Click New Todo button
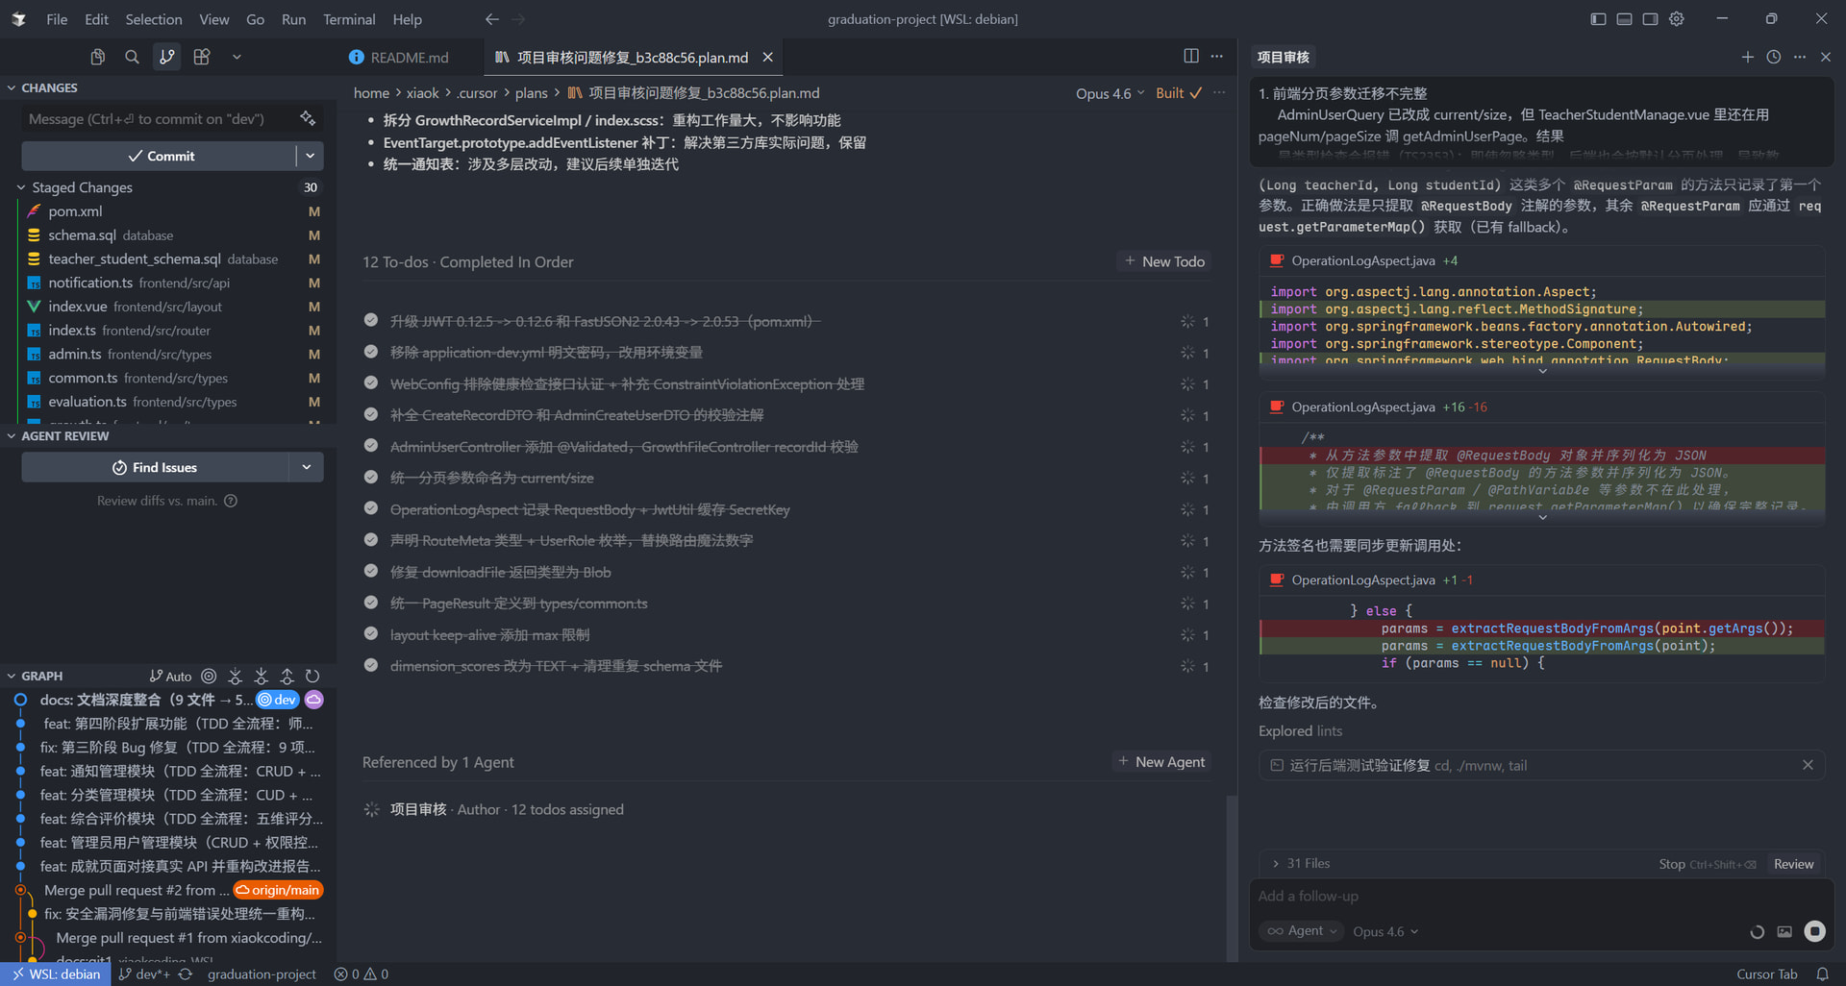Viewport: 1846px width, 986px height. point(1164,261)
